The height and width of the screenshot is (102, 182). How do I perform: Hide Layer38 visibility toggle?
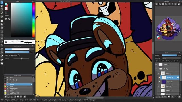[159, 82]
